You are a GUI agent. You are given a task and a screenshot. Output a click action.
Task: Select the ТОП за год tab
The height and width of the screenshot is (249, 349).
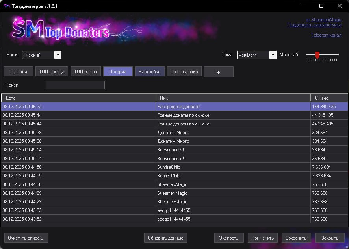coord(85,72)
